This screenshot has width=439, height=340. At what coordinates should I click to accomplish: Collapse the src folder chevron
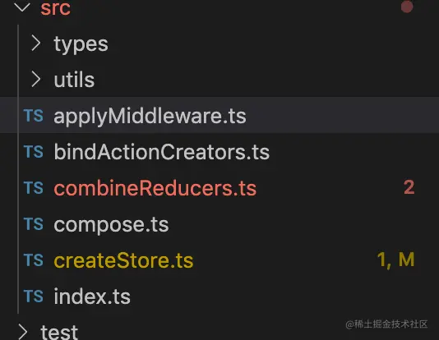pos(22,7)
